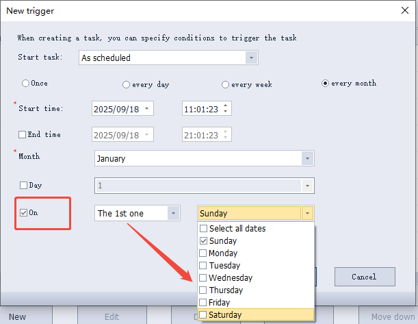The image size is (418, 324).
Task: Check Friday in the weekday list
Action: pyautogui.click(x=203, y=303)
